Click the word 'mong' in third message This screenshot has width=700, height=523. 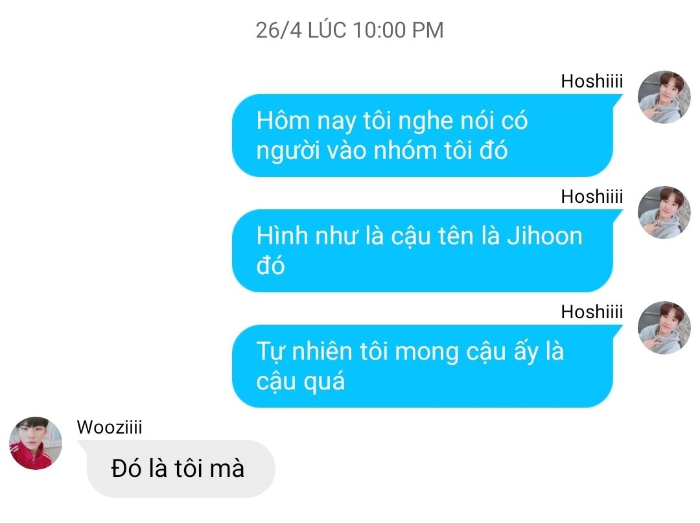426,353
